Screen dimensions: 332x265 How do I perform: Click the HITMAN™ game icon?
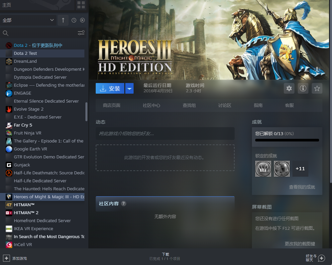[x=9, y=205]
